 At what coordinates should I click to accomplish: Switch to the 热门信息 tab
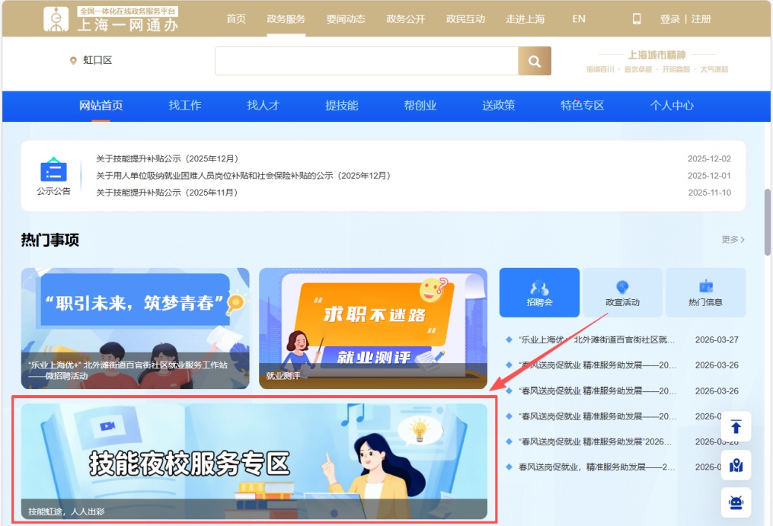(705, 292)
